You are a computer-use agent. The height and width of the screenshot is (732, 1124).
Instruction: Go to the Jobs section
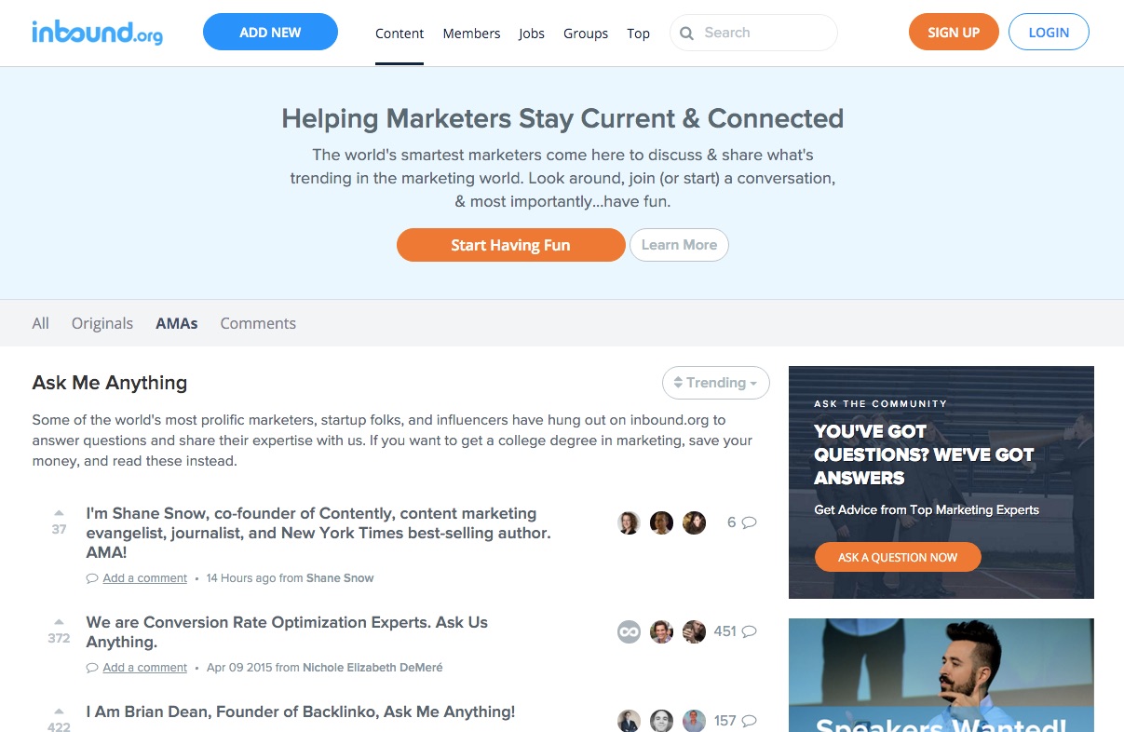pyautogui.click(x=532, y=34)
